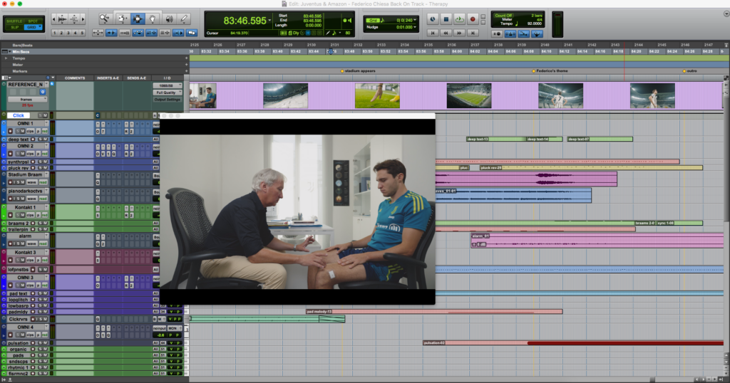Open the Full Quality dropdown
This screenshot has width=730, height=383.
167,93
